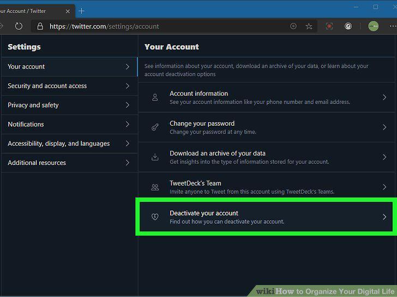The width and height of the screenshot is (397, 297).
Task: Click the favorites star icon in address bar
Action: pos(309,26)
